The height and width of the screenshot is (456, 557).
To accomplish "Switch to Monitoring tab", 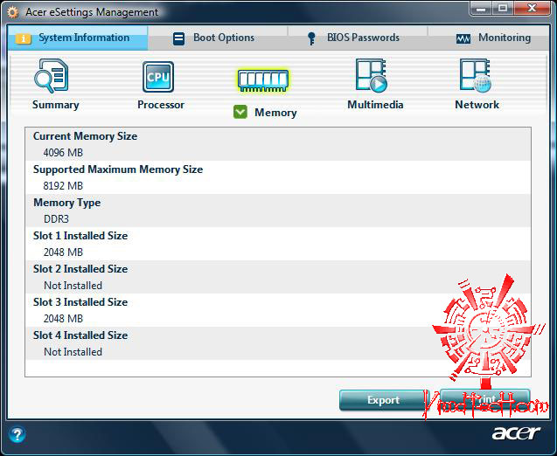I will click(x=489, y=38).
